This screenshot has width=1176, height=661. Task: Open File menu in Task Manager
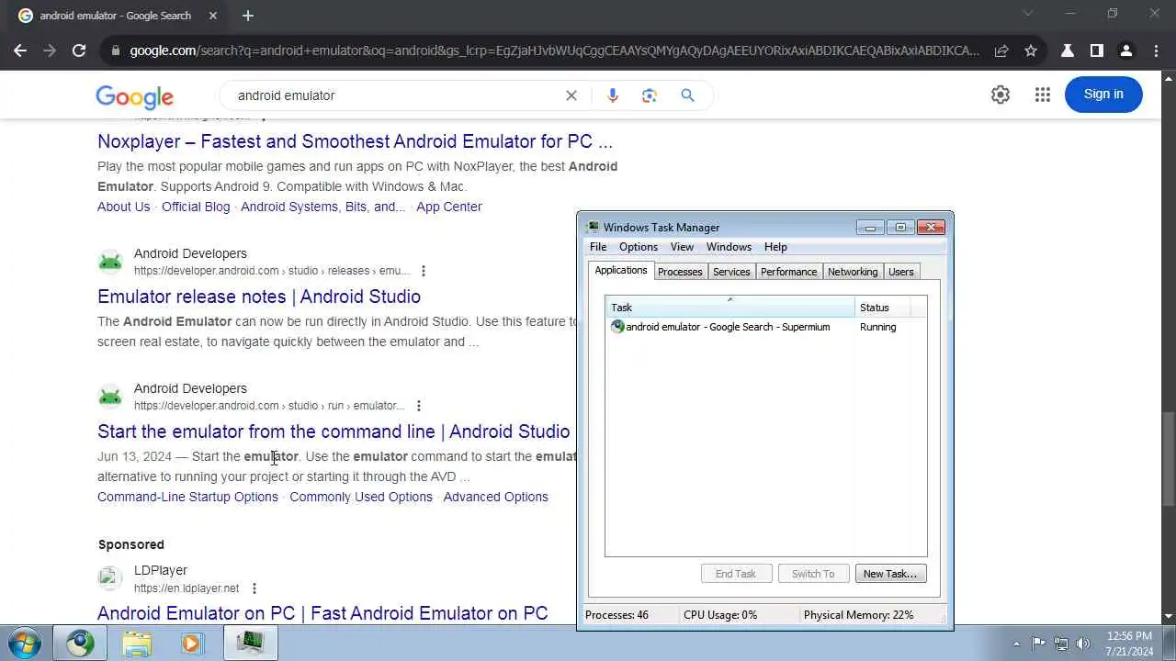[x=598, y=247]
